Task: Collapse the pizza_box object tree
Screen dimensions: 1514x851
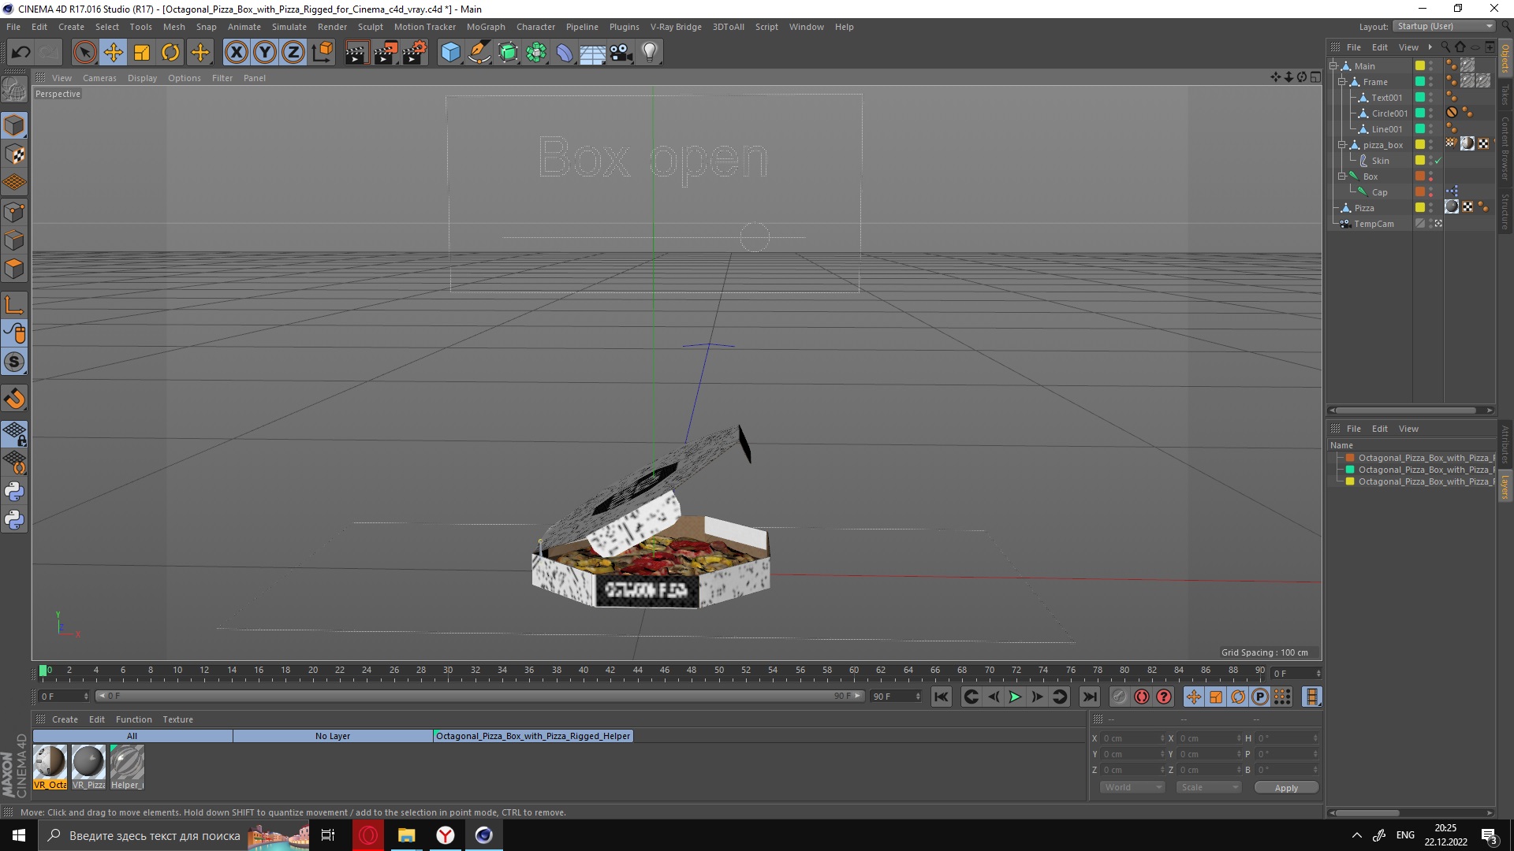Action: (1341, 145)
